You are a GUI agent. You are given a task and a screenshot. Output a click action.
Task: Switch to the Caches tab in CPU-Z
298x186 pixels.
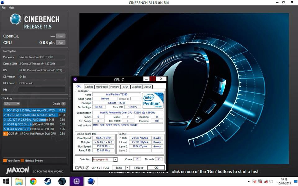coord(89,87)
